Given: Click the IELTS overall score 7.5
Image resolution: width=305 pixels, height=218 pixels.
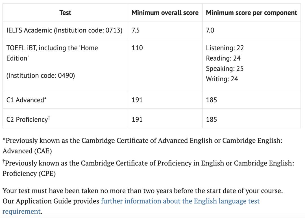Looking at the screenshot, I should [136, 30].
